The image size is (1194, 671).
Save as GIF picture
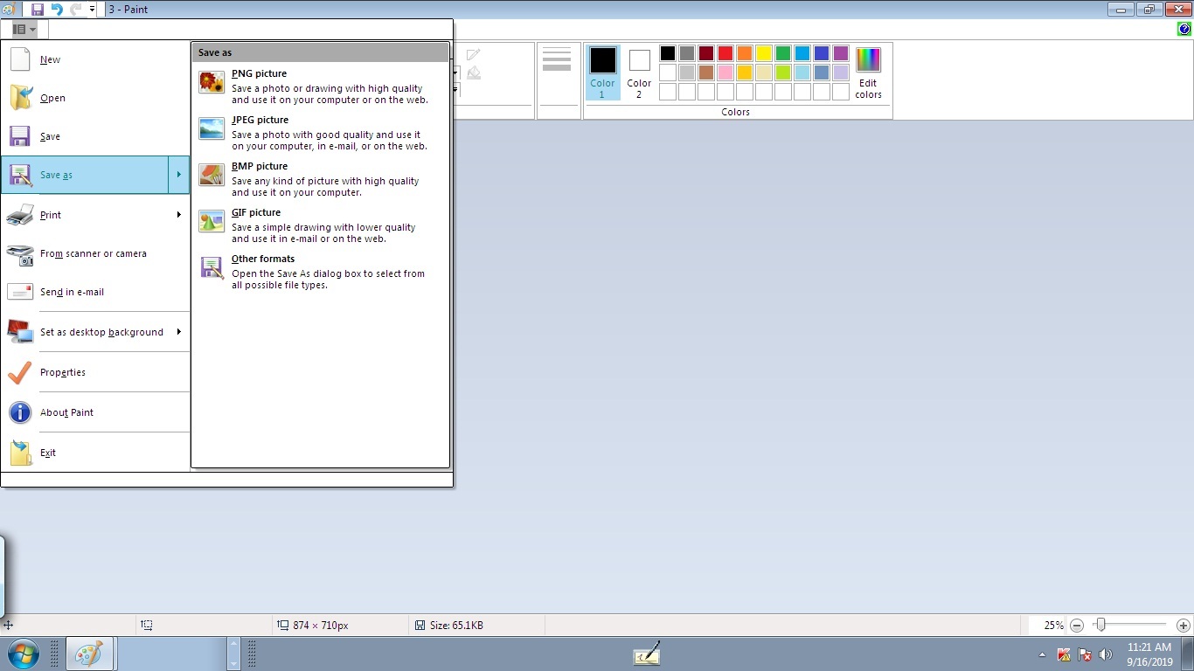[320, 226]
